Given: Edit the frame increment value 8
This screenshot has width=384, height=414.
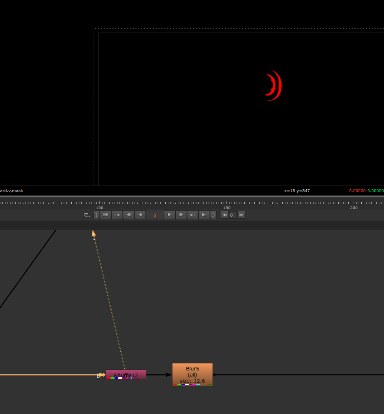Looking at the screenshot, I should point(233,215).
